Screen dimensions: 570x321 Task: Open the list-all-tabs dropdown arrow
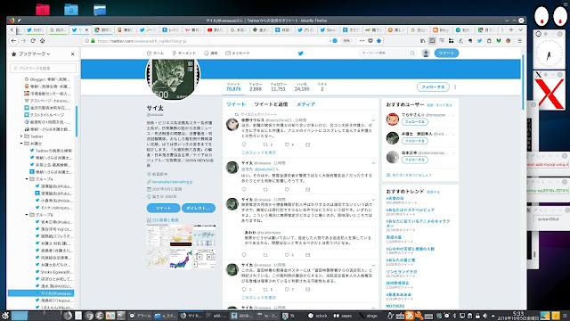point(520,29)
